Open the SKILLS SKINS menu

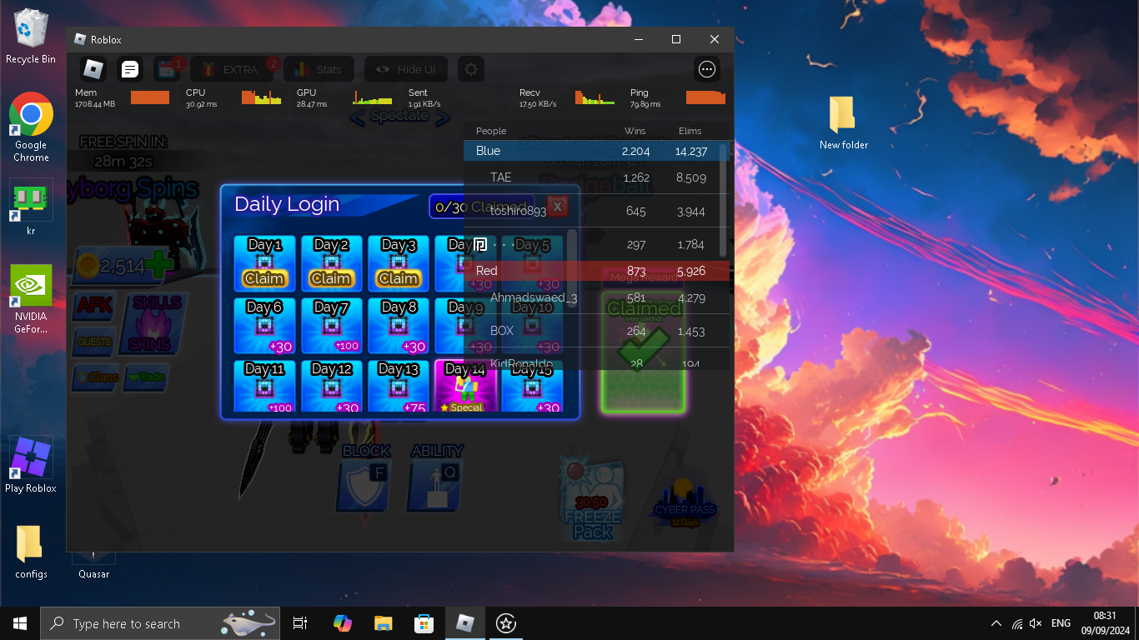[152, 324]
